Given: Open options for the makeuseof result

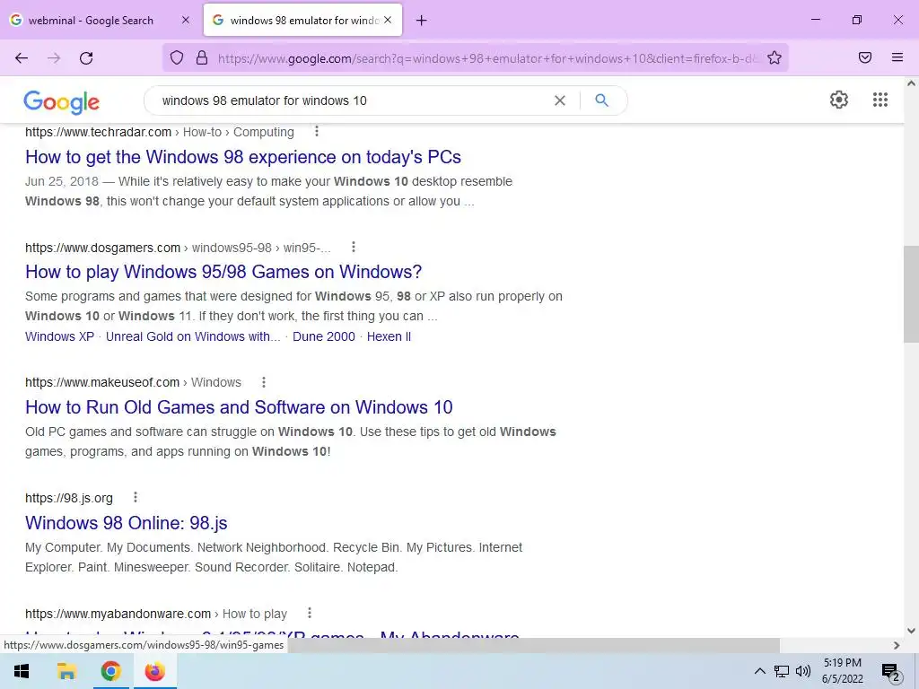Looking at the screenshot, I should (264, 382).
